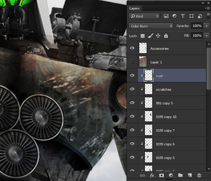Toggle the layer filtering on/off switch
The height and width of the screenshot is (181, 211).
[208, 16]
